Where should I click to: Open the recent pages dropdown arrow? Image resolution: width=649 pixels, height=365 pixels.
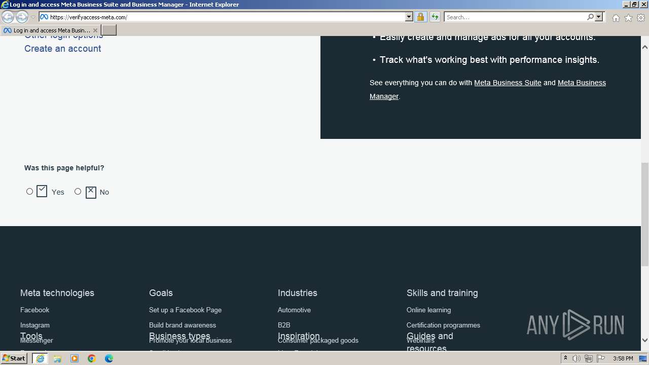[x=33, y=17]
